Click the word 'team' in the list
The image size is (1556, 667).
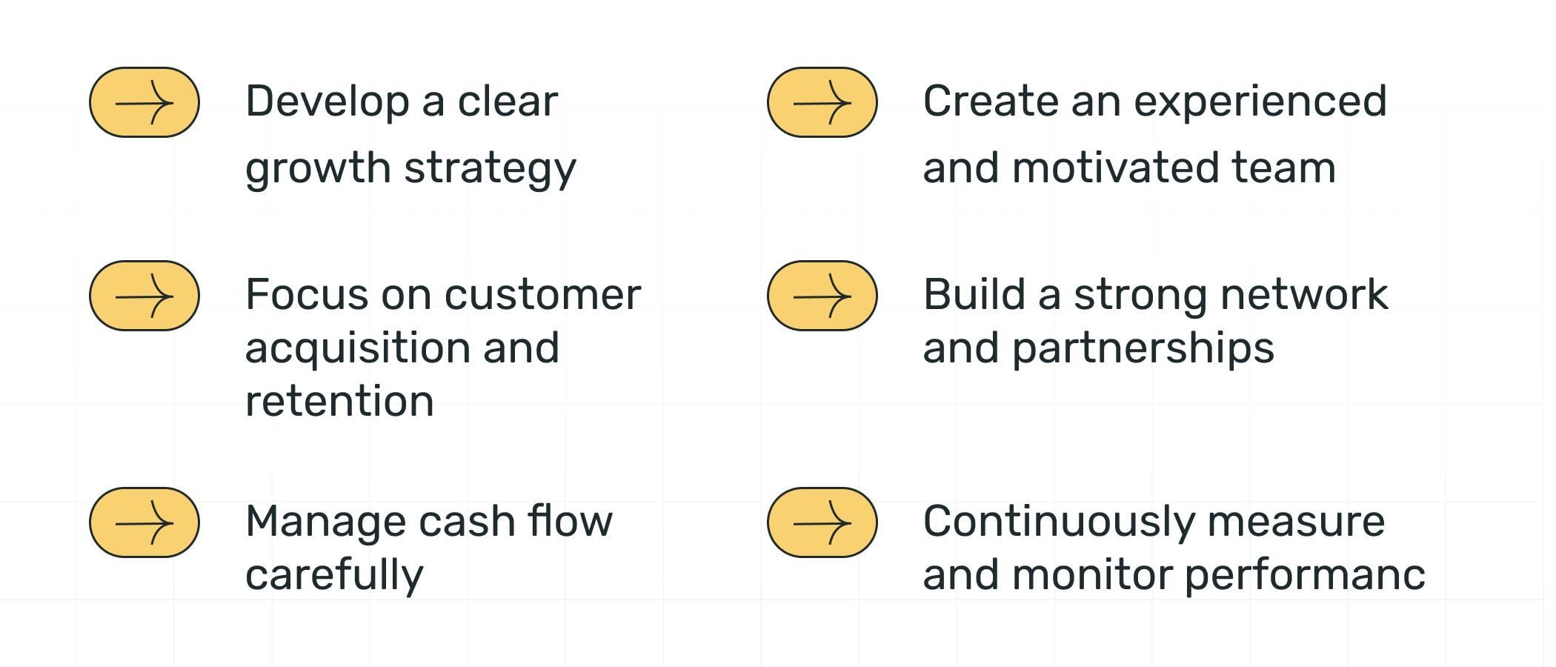click(1283, 168)
